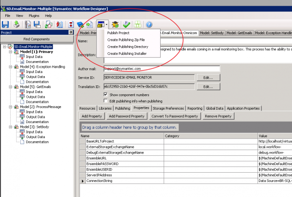Screen dimensions: 292x197
Task: Click Documentation icon under Primary model
Action: [22, 62]
